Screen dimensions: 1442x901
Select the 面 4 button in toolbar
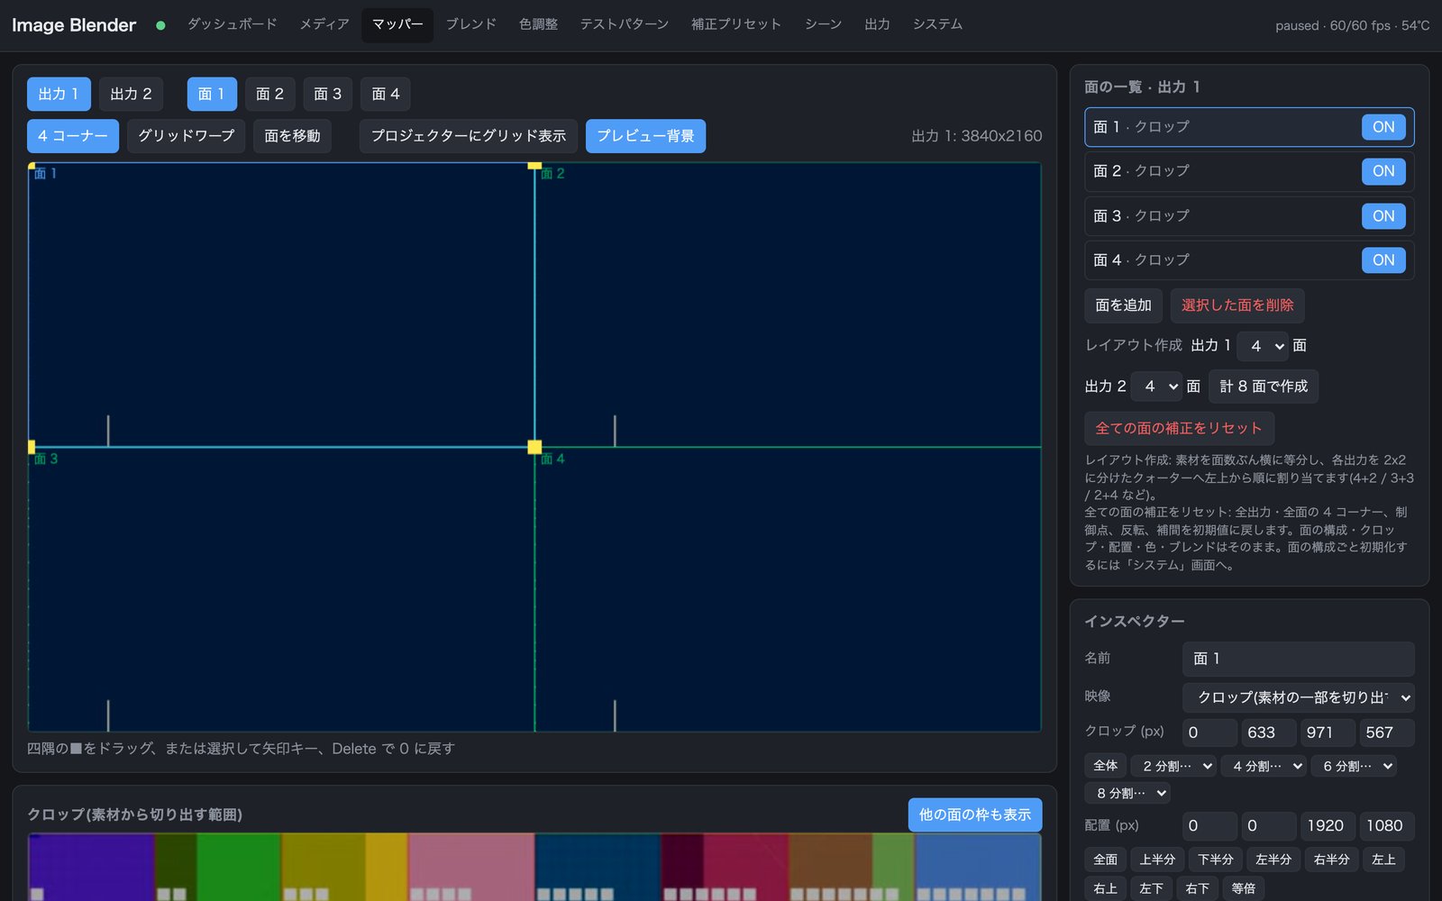click(x=386, y=94)
